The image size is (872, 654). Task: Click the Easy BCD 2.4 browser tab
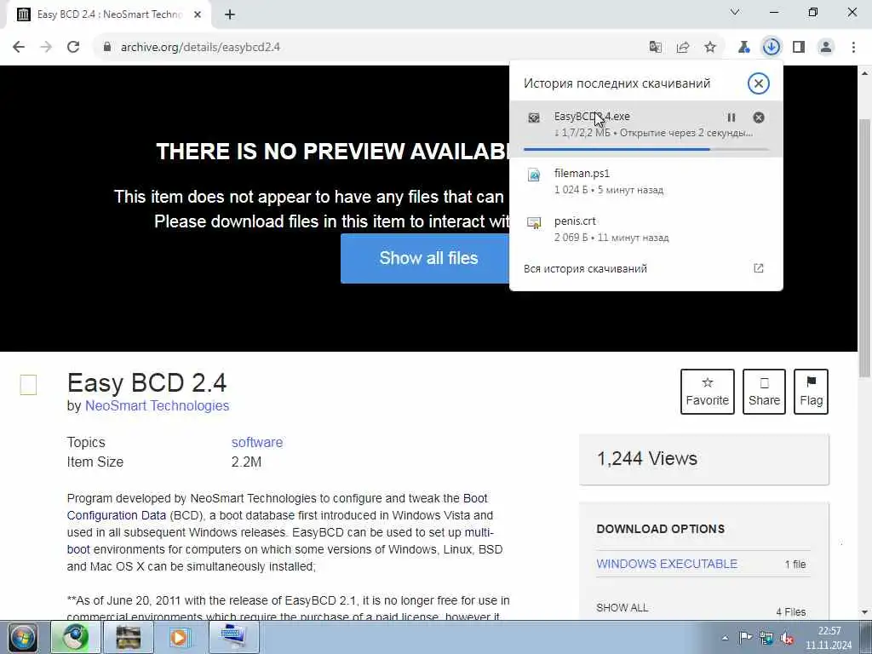(x=109, y=14)
